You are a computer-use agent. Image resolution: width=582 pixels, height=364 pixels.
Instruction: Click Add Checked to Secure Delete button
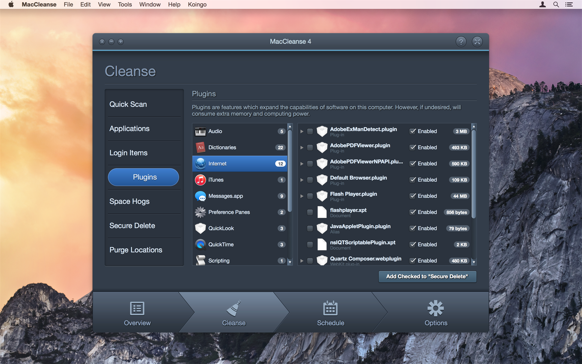click(426, 276)
